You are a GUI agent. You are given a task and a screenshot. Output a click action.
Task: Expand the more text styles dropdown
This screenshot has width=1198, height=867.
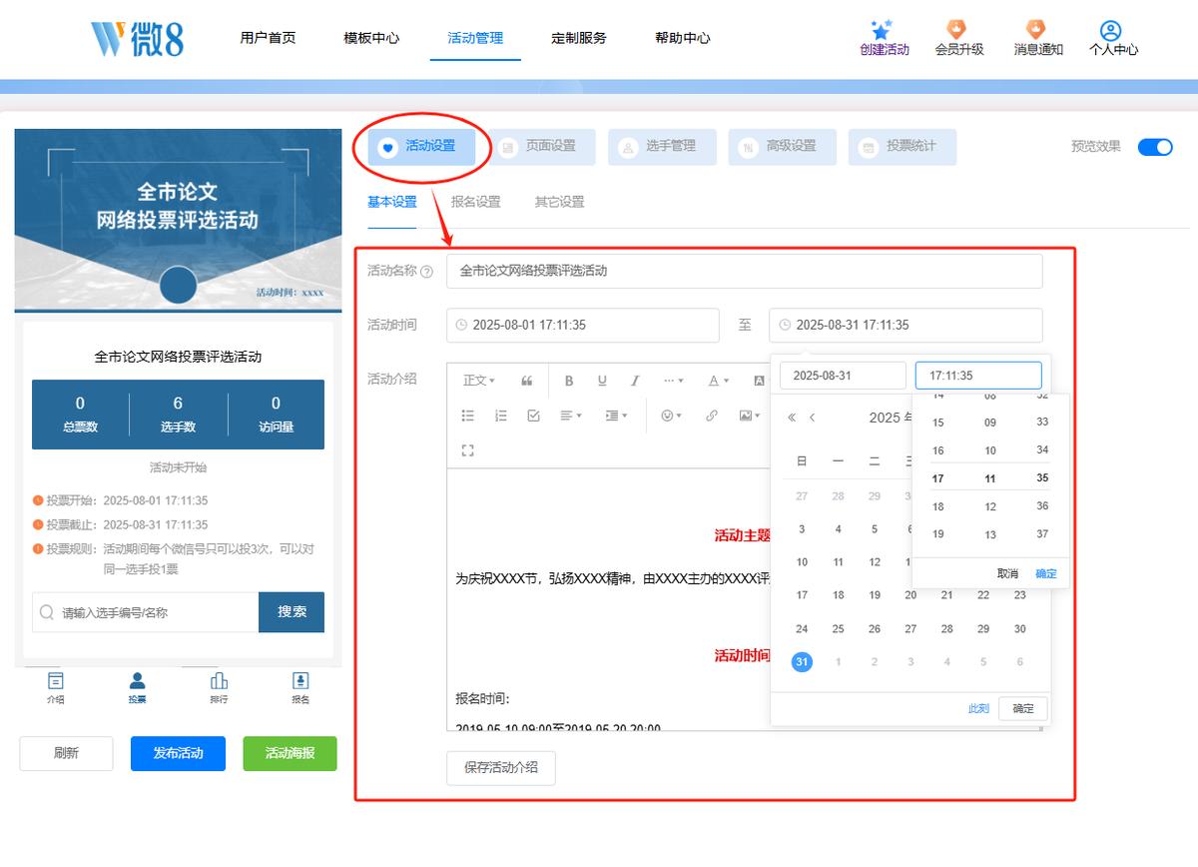[674, 381]
